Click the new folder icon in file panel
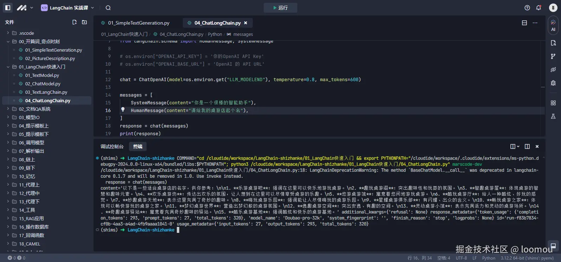This screenshot has height=262, width=561. pos(84,22)
